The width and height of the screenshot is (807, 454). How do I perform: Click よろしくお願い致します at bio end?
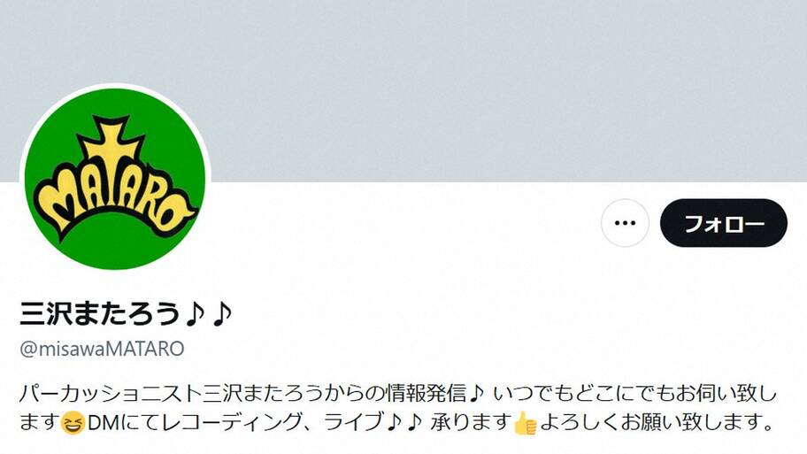tap(657, 423)
